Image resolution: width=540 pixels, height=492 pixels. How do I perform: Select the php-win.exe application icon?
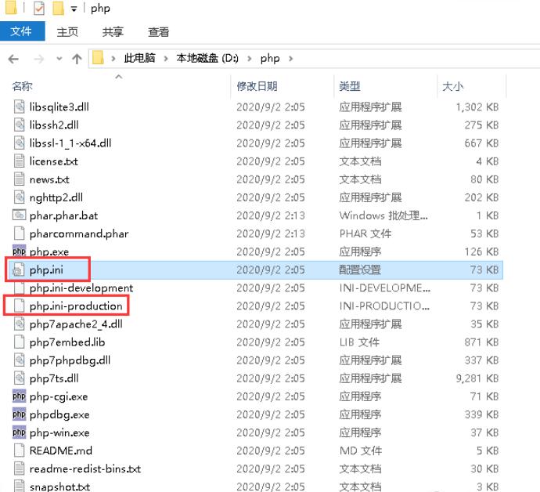(19, 432)
